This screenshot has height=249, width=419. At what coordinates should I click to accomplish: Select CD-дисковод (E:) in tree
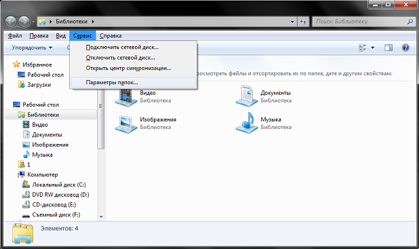point(54,205)
